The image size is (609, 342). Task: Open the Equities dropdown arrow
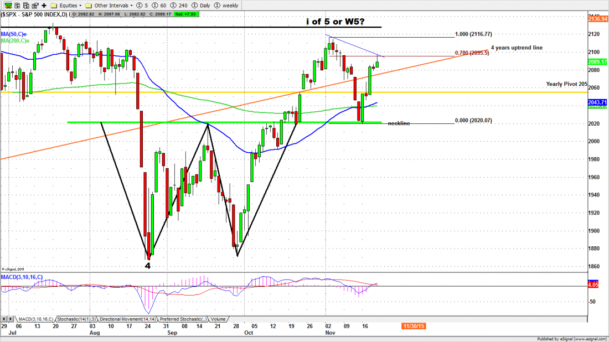click(80, 6)
